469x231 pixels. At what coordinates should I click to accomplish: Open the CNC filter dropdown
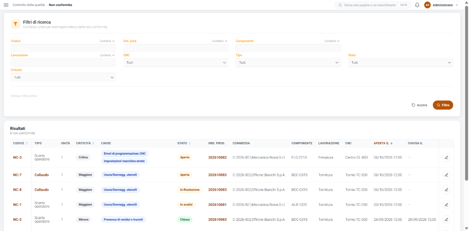pos(175,62)
